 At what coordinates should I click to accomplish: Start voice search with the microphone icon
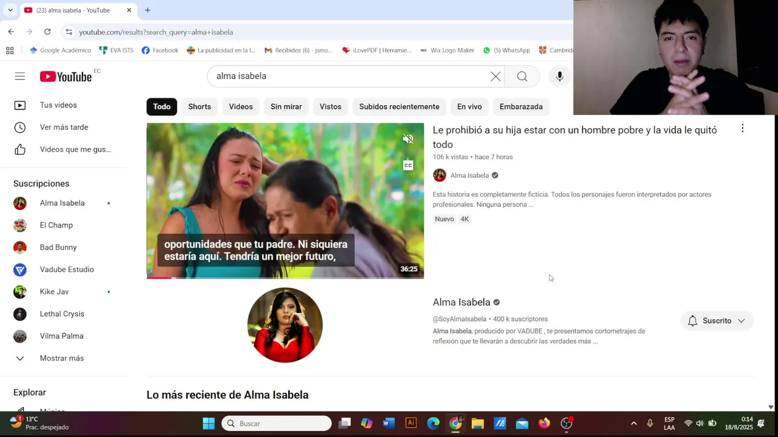pyautogui.click(x=560, y=76)
